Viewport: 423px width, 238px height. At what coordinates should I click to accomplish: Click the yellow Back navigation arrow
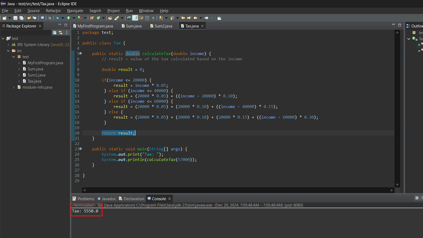[195, 18]
